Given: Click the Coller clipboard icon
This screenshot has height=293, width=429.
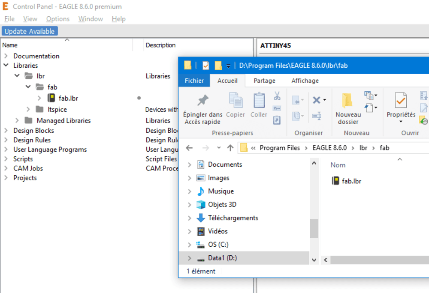Looking at the screenshot, I should click(259, 100).
